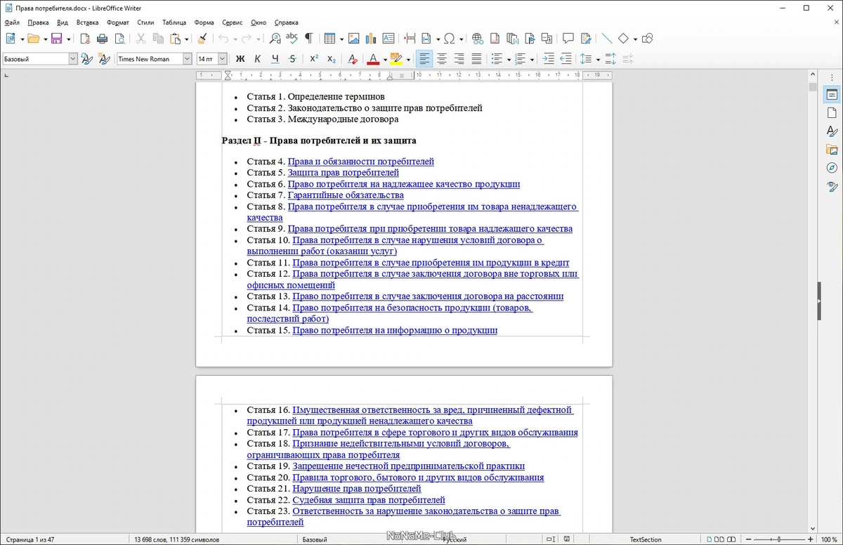Open link 'Судебная защита прав потребителей'
843x545 pixels.
(369, 500)
